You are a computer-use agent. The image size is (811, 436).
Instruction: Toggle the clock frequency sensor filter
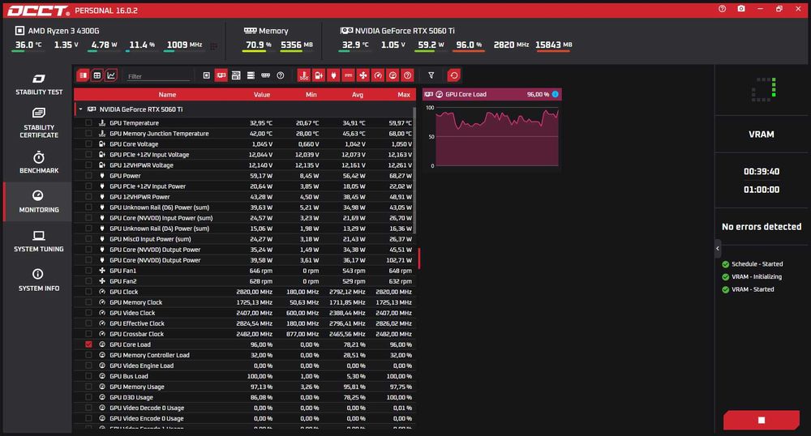coord(378,75)
